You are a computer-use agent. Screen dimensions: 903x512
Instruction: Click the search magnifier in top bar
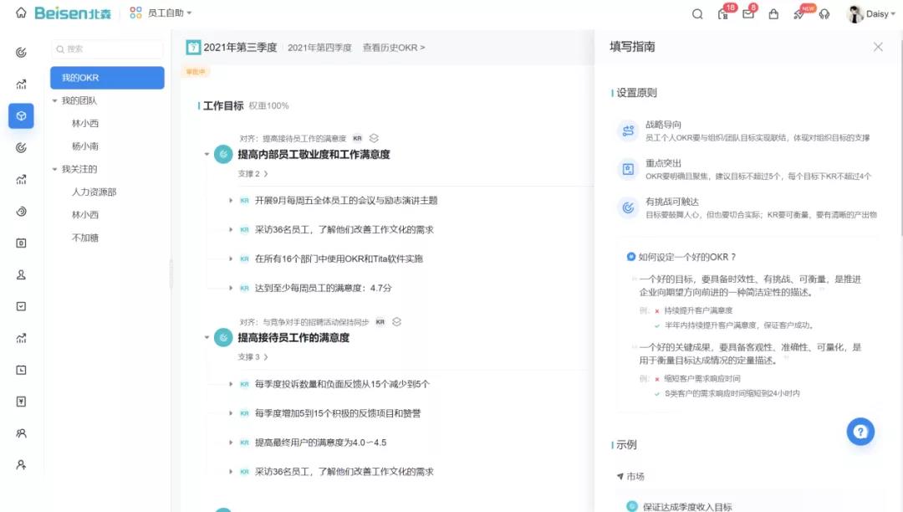tap(696, 14)
